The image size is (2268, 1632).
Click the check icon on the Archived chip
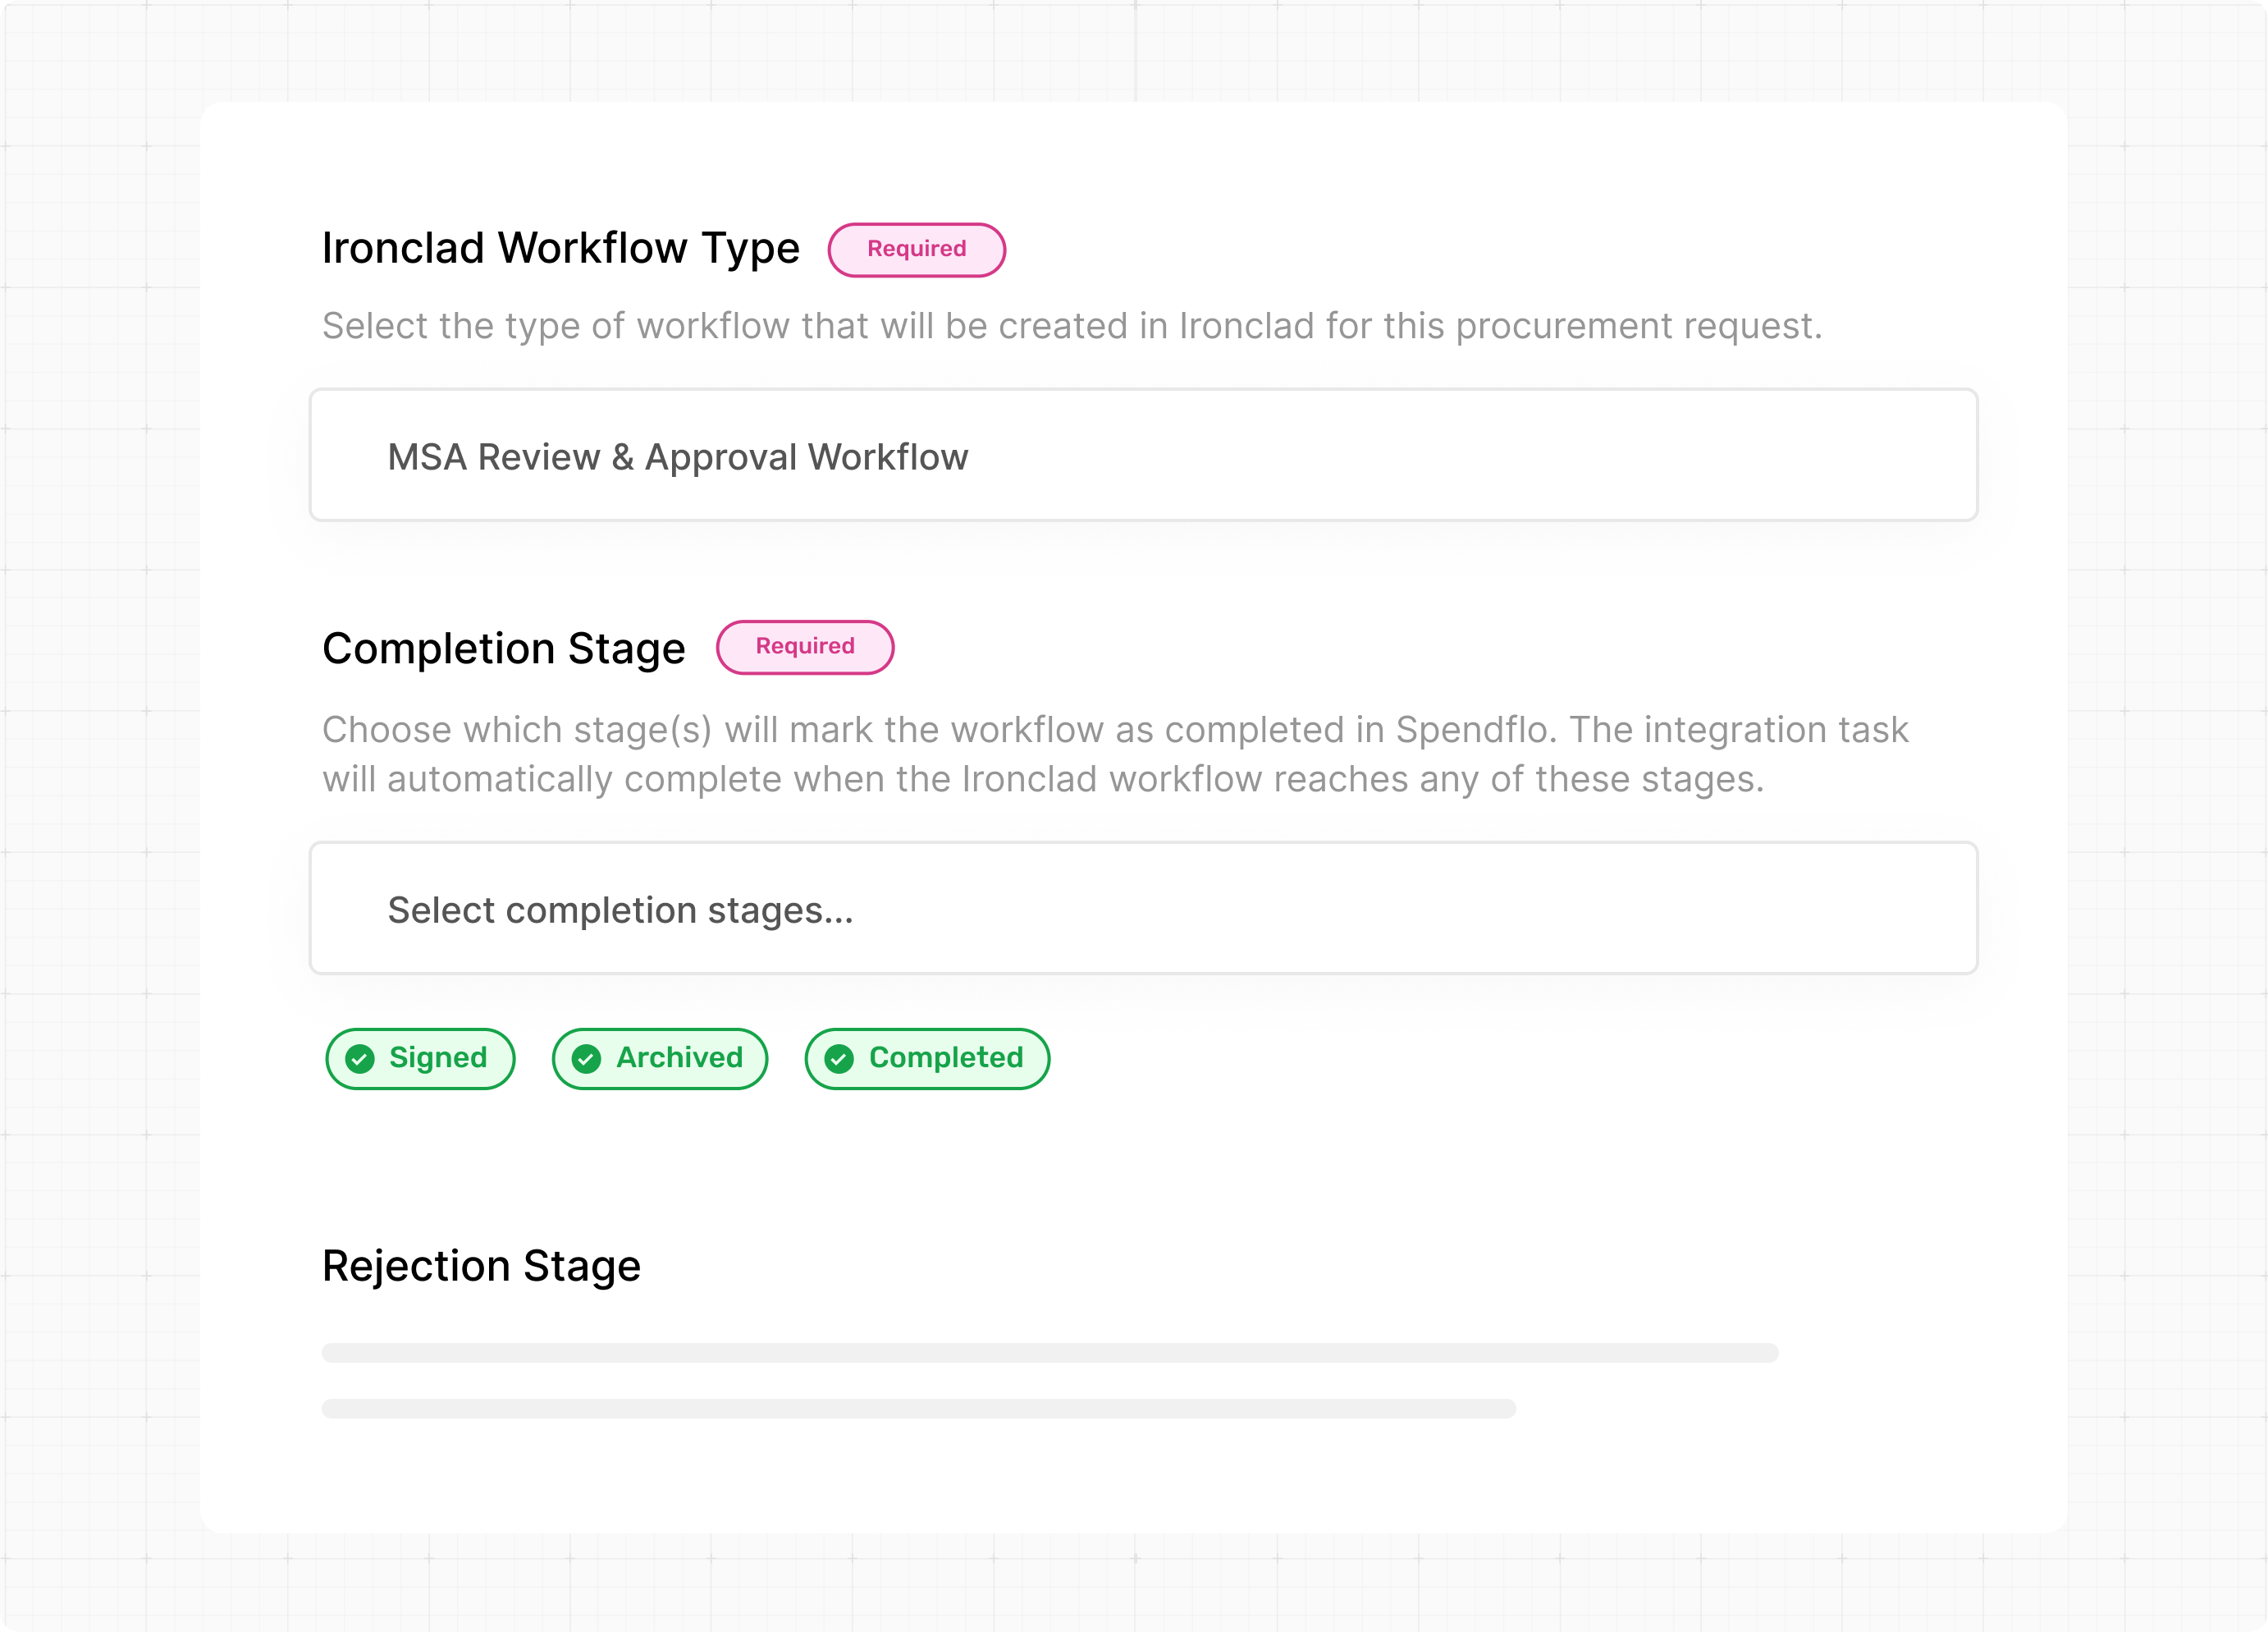(x=587, y=1059)
